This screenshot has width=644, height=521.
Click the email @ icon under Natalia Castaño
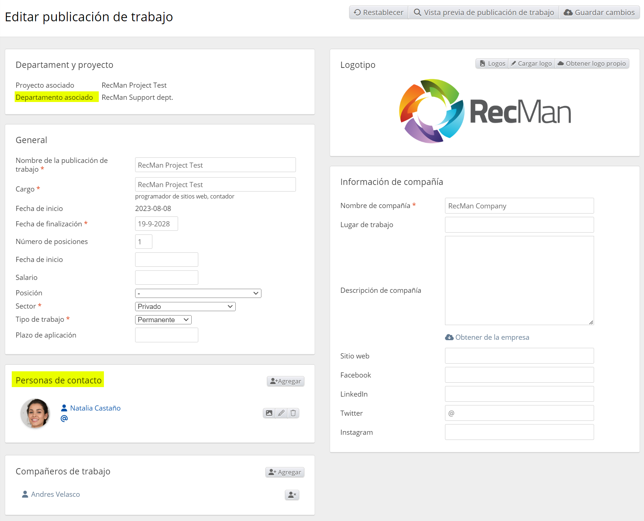pyautogui.click(x=64, y=419)
